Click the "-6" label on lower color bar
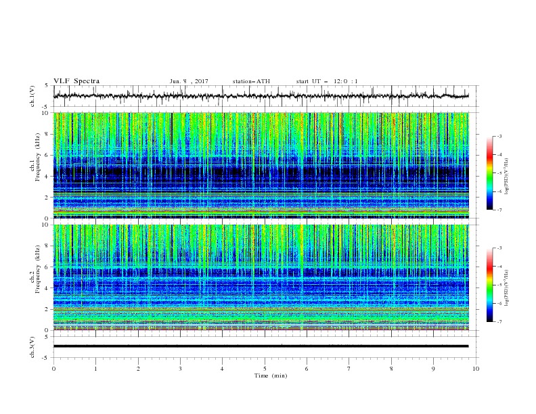 click(x=499, y=303)
